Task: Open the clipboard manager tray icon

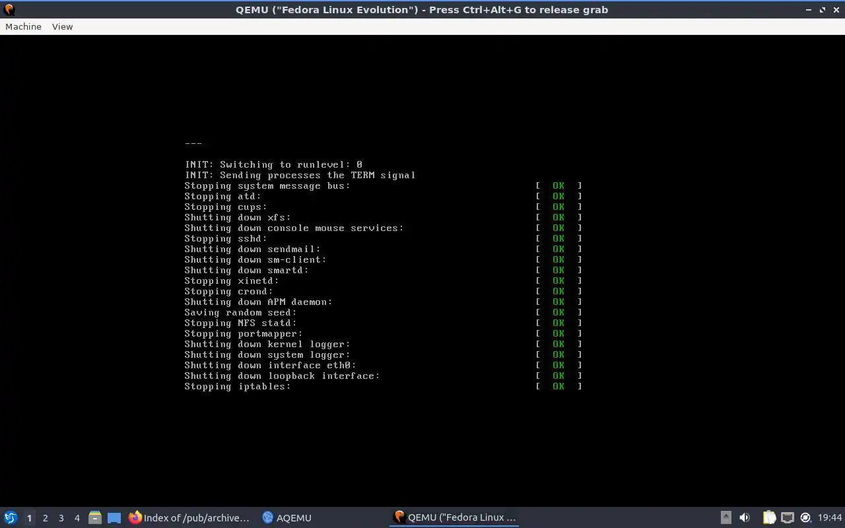Action: [x=769, y=517]
